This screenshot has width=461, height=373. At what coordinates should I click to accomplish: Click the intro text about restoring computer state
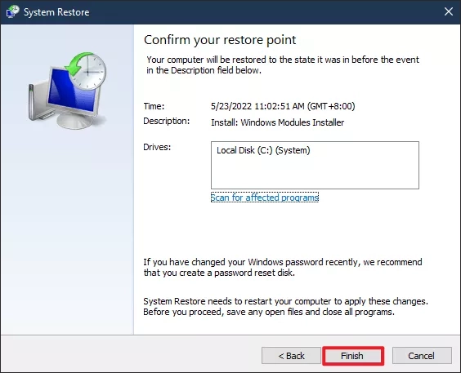pos(283,64)
